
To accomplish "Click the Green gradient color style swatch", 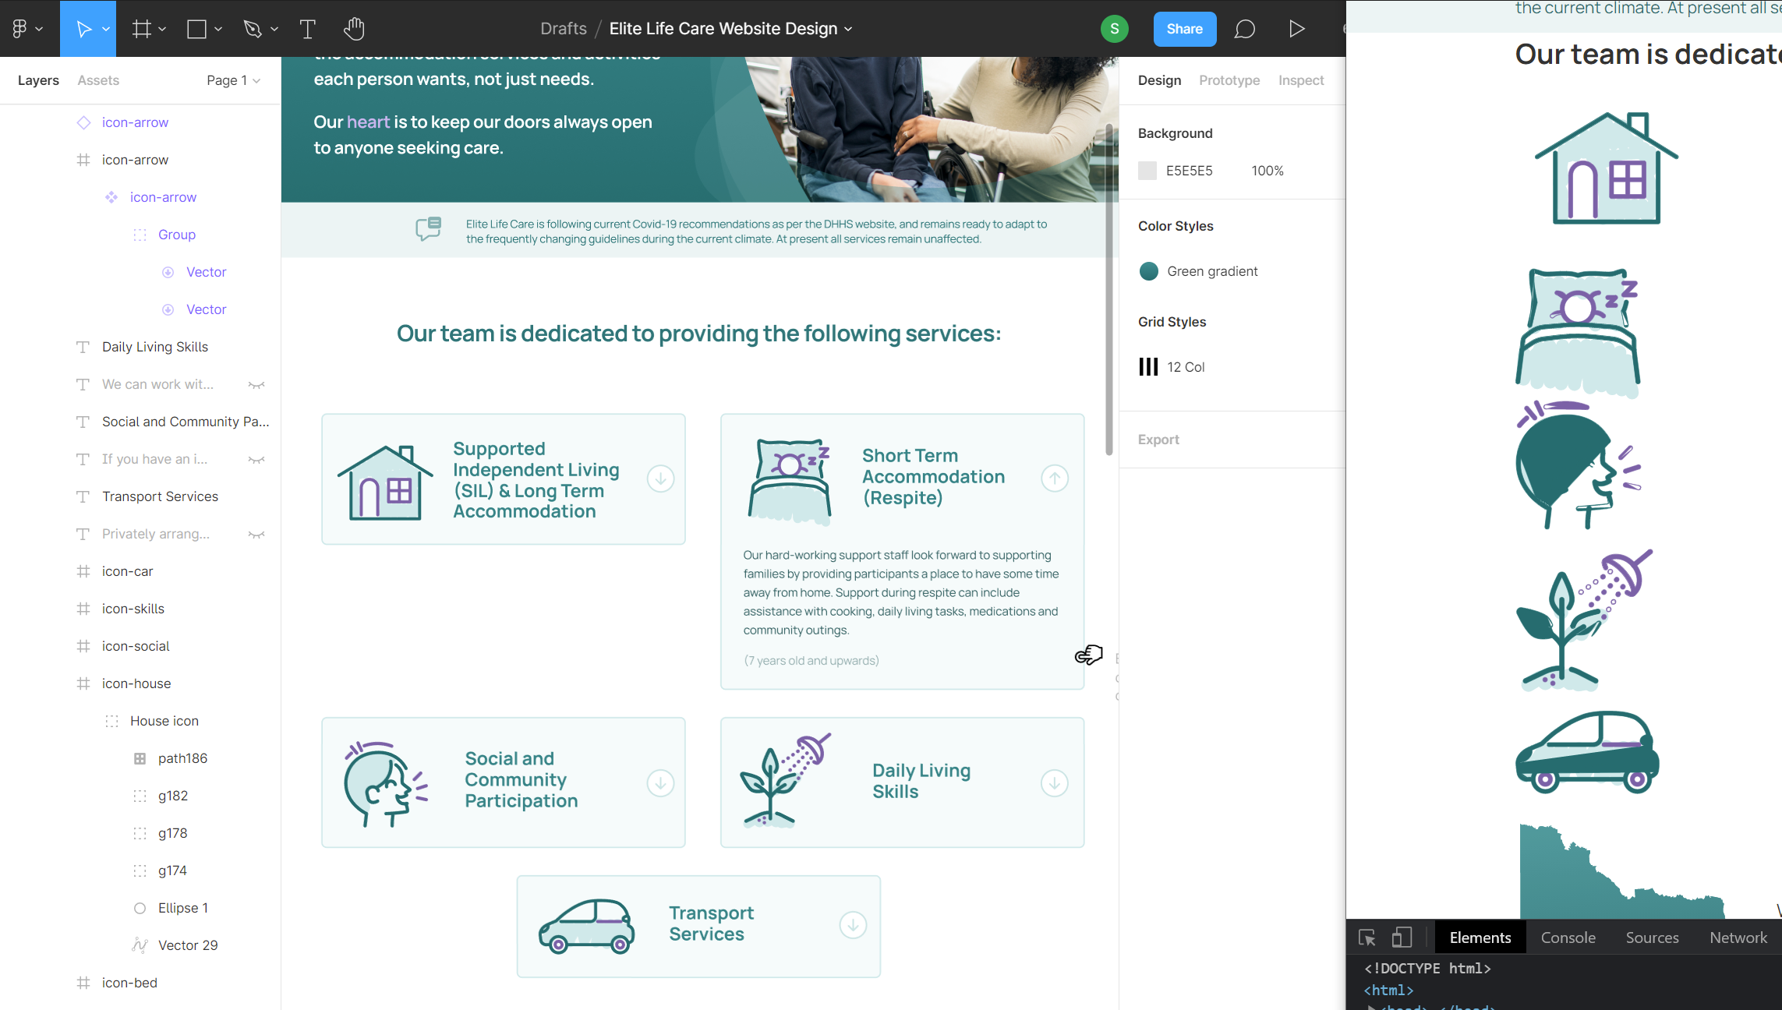I will [1148, 271].
